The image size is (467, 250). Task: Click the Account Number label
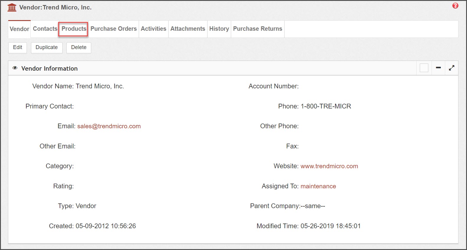[274, 86]
